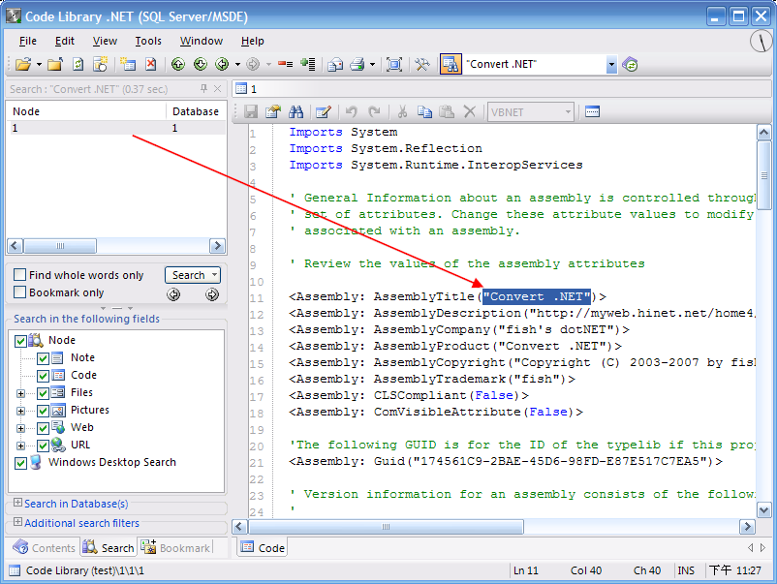Select result row 1 in Node list

click(x=116, y=128)
